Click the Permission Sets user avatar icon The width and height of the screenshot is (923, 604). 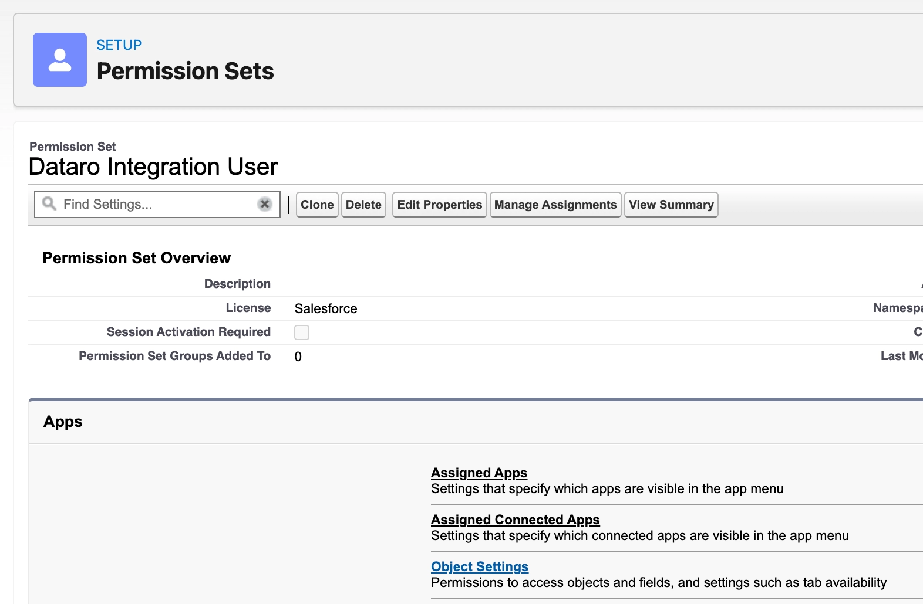pyautogui.click(x=60, y=60)
